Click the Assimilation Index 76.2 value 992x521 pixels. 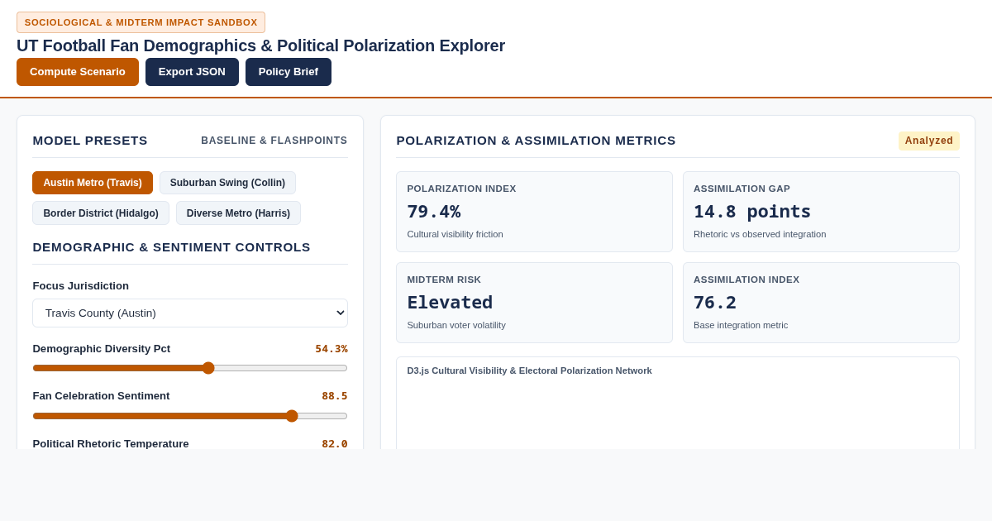pyautogui.click(x=715, y=303)
